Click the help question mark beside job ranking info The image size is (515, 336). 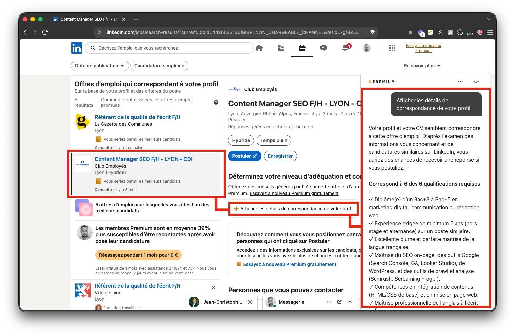[x=216, y=102]
